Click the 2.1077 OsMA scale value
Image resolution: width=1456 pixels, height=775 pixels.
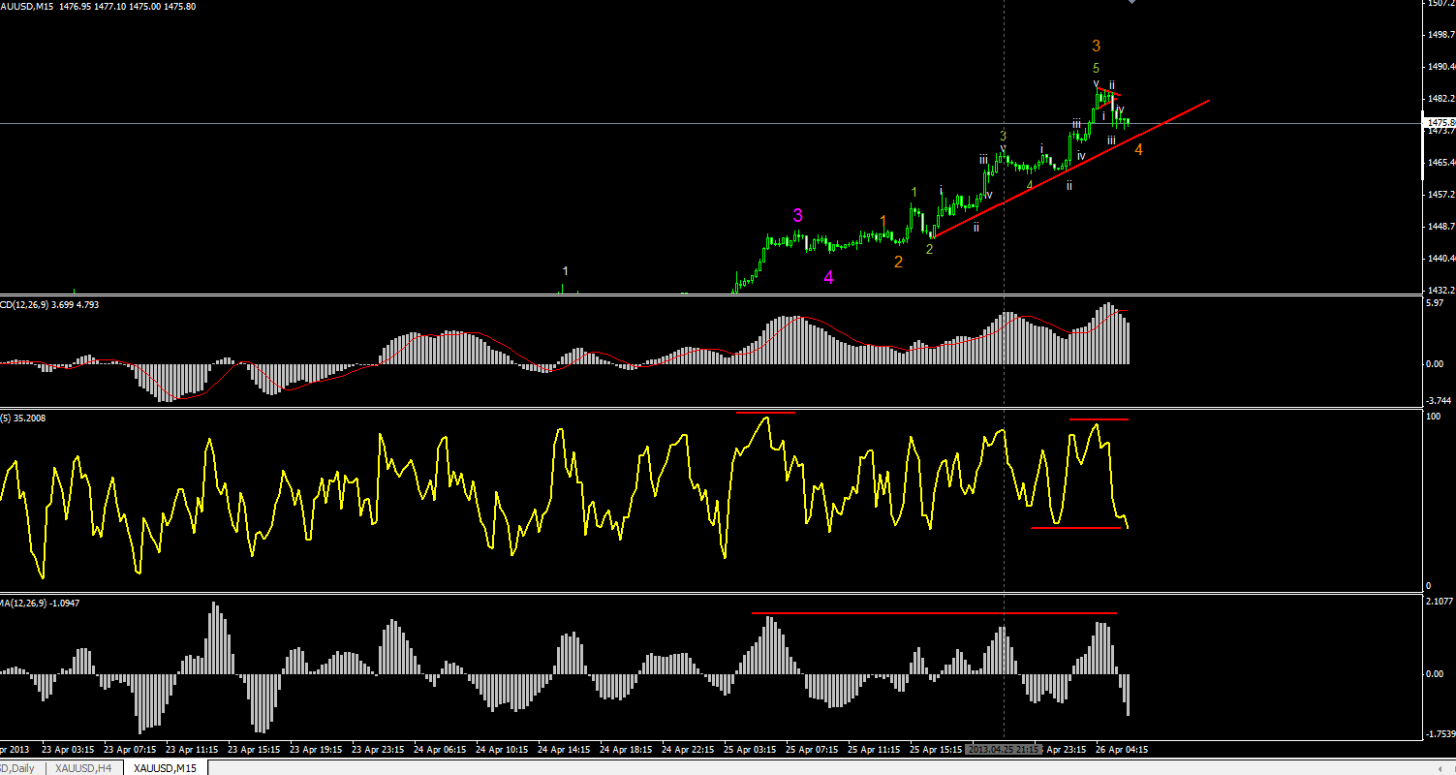[1441, 602]
